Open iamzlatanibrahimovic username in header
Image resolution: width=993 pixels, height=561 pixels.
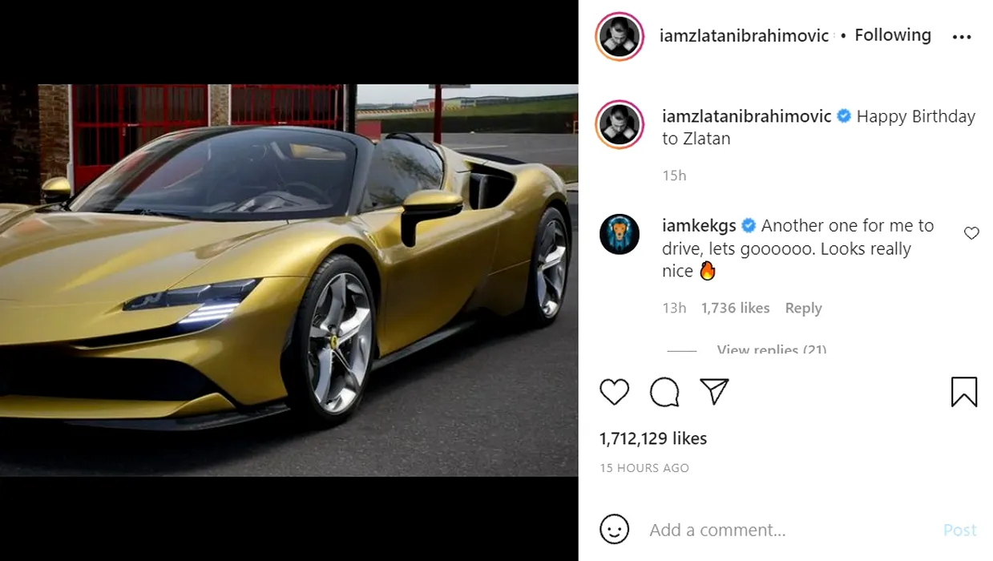pyautogui.click(x=744, y=36)
